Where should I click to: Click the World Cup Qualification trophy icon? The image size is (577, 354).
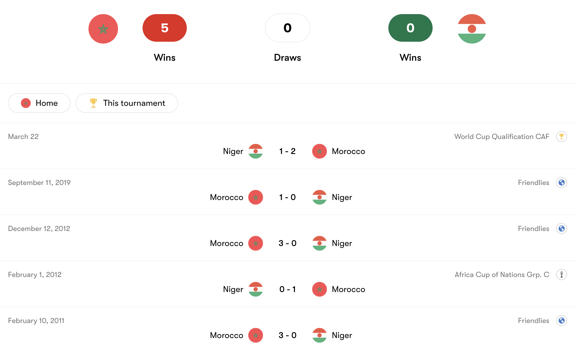[x=561, y=137]
